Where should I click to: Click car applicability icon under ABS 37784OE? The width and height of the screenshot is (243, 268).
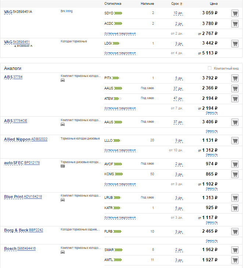[62, 124]
